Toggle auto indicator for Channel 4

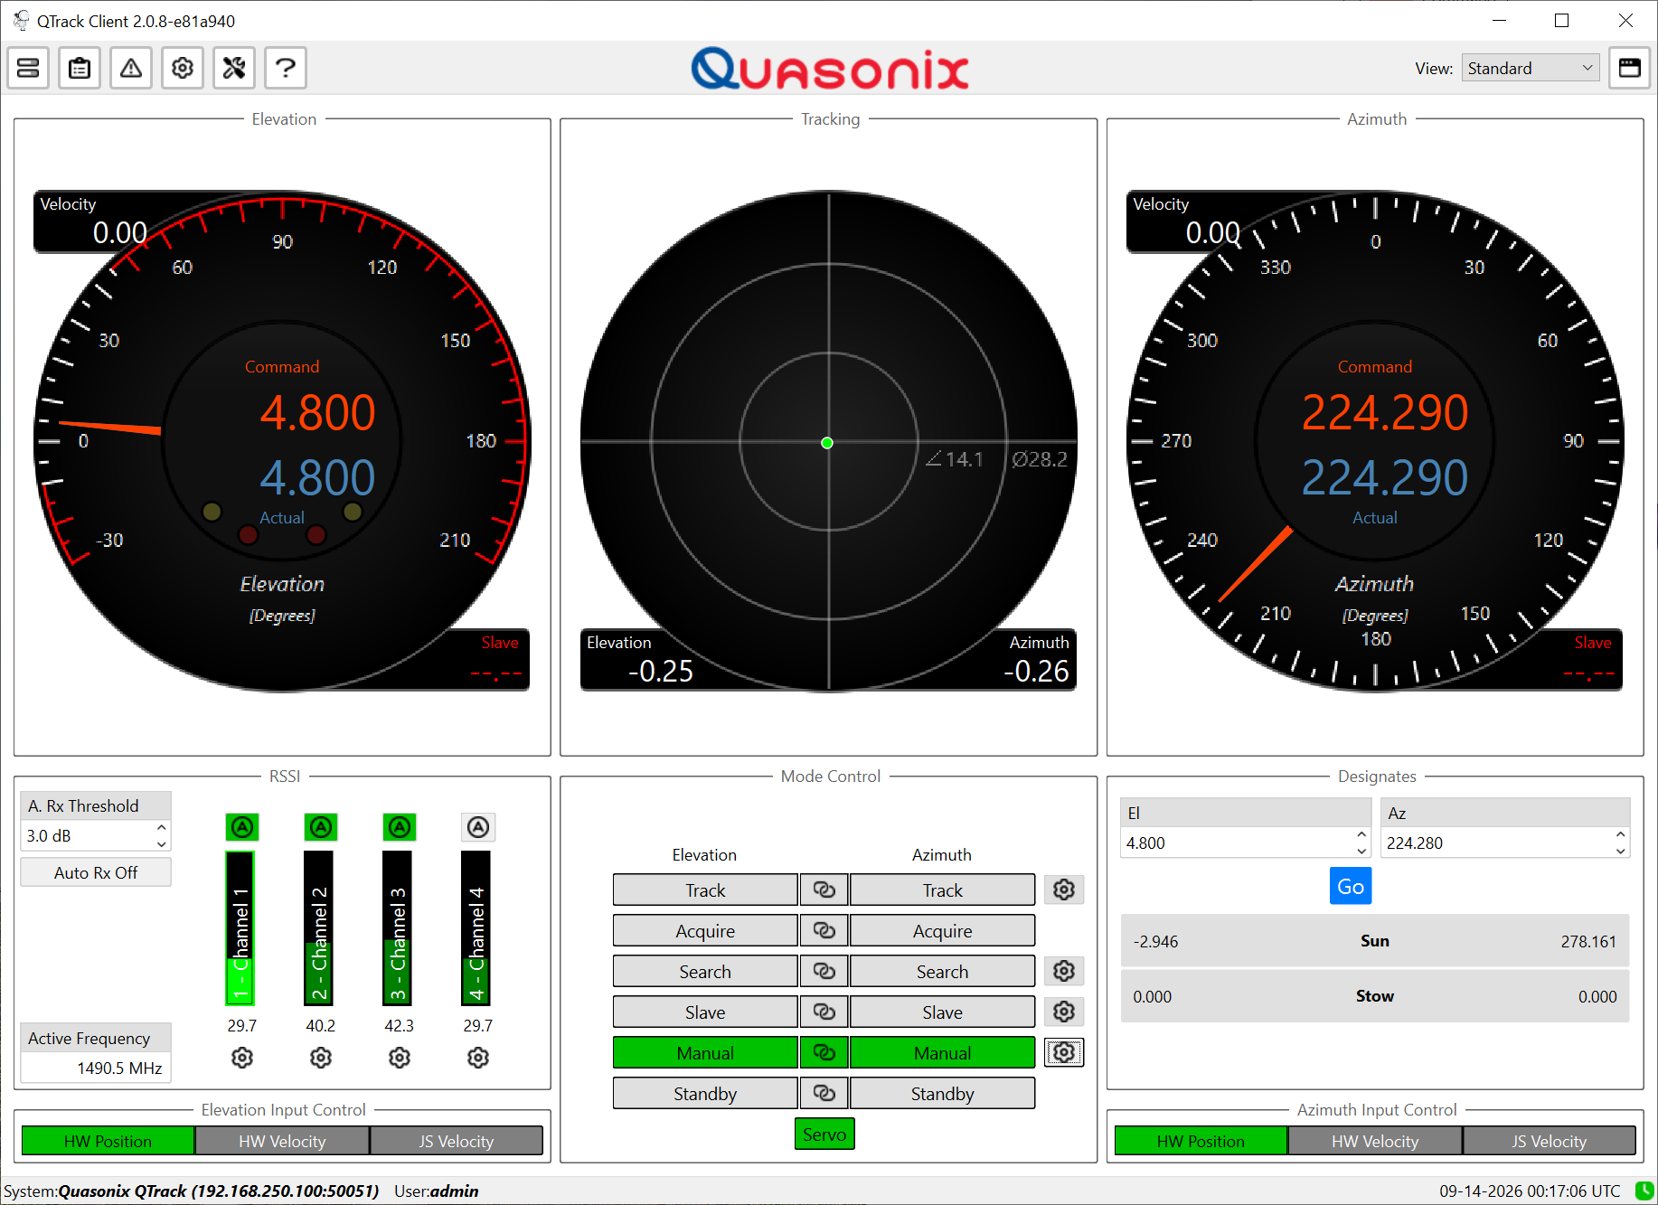(x=478, y=826)
